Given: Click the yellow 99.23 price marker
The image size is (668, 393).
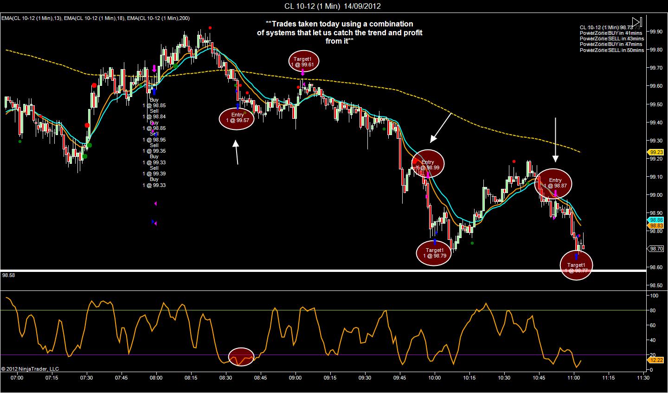Looking at the screenshot, I should point(655,152).
